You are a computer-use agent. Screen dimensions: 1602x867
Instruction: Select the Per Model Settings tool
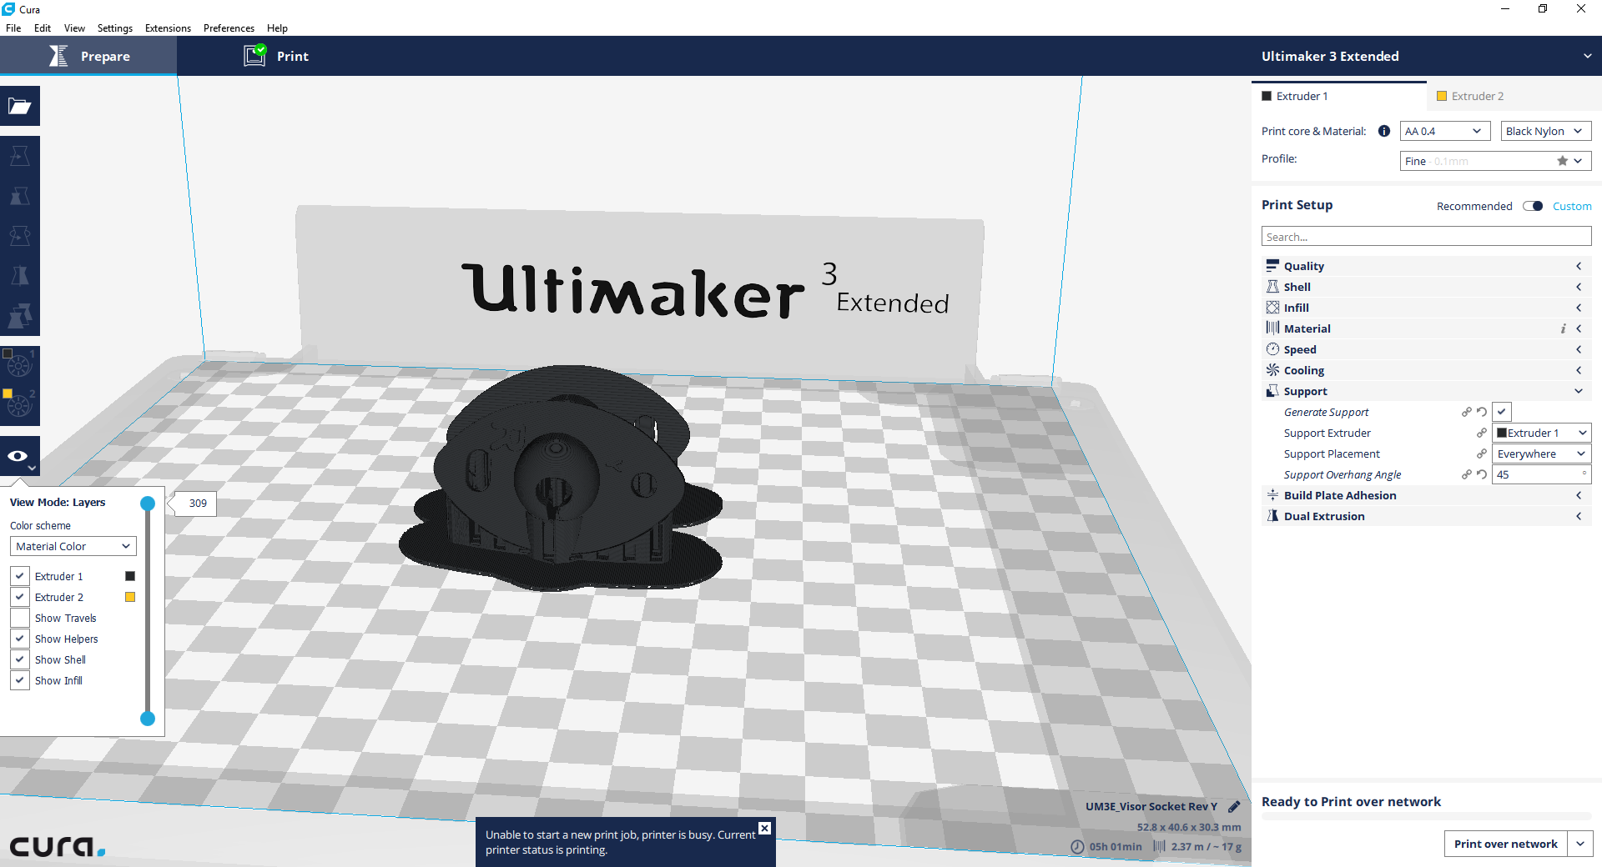[x=20, y=316]
